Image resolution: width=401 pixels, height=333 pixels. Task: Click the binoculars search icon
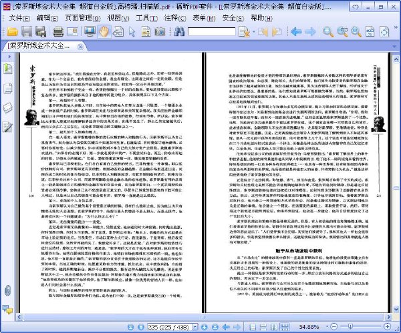[x=179, y=32]
